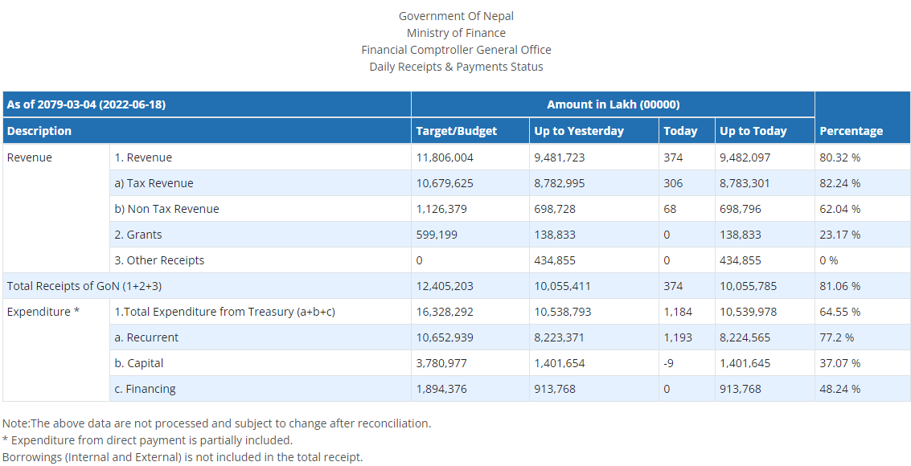
Task: Select the 'c. Financing' row label
Action: tap(145, 389)
